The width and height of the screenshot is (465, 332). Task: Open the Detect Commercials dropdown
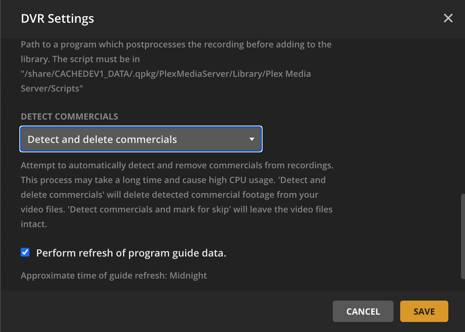[x=141, y=139]
